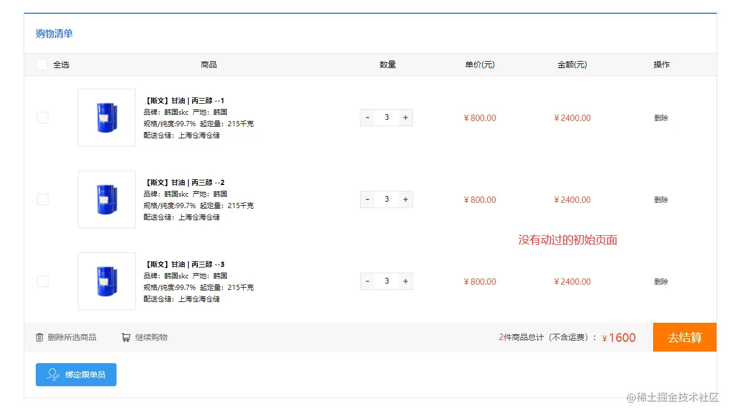Tick the checkbox for product --1
Image resolution: width=731 pixels, height=415 pixels.
(43, 118)
